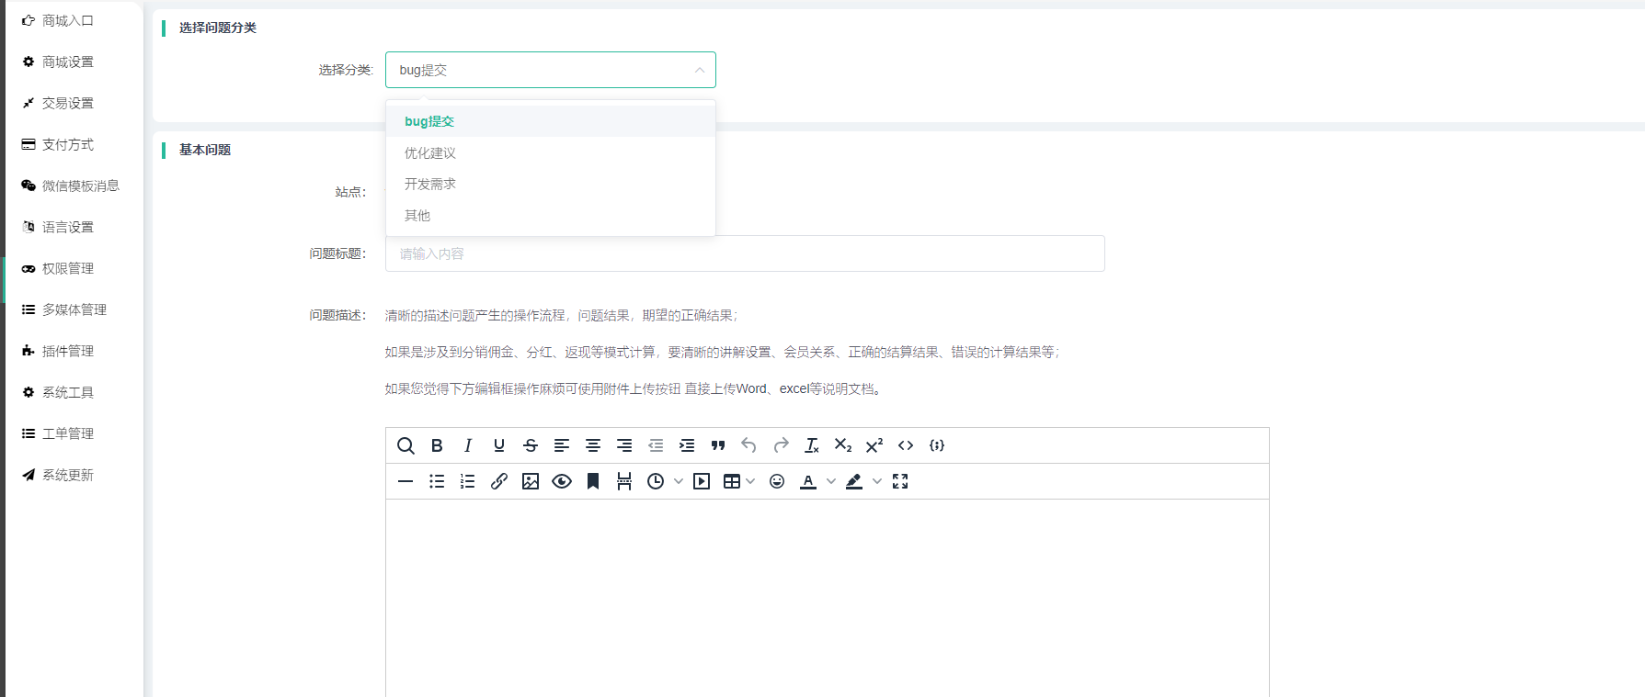The image size is (1645, 697).
Task: Expand the table insert dropdown arrow
Action: click(x=750, y=481)
